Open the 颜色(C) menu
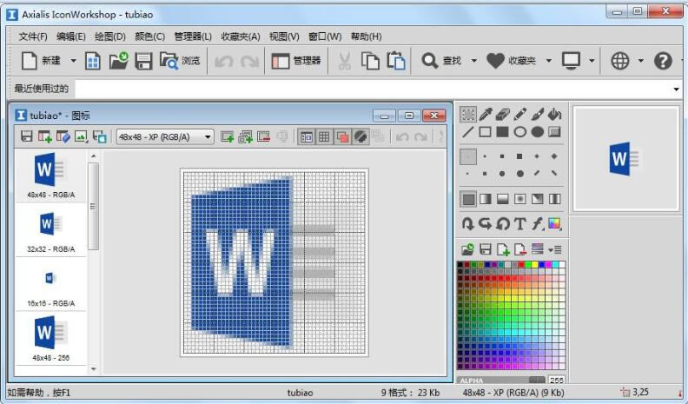This screenshot has width=688, height=404. [x=149, y=36]
